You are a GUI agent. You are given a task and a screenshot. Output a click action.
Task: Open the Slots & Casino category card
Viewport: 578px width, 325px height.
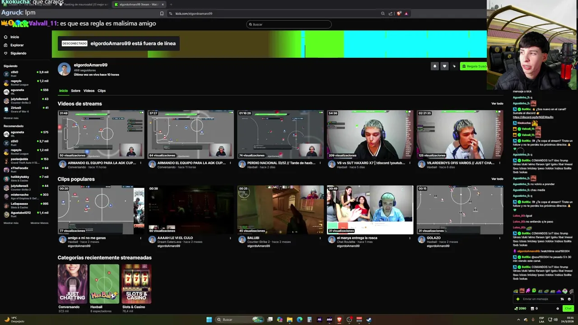point(136,284)
